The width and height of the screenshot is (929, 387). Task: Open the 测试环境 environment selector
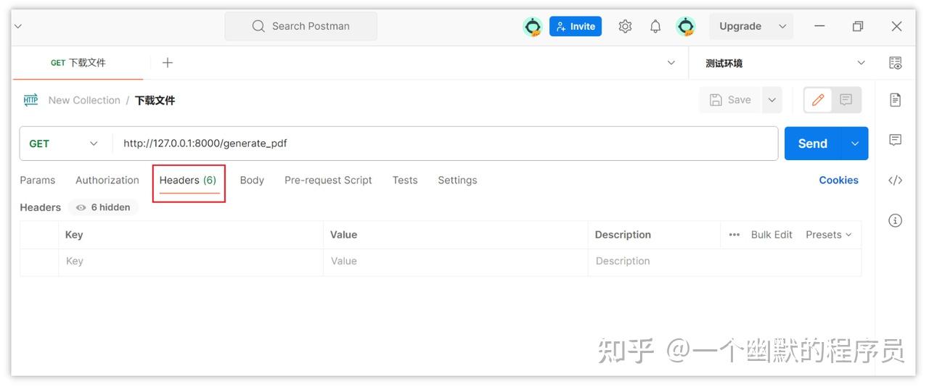point(785,63)
